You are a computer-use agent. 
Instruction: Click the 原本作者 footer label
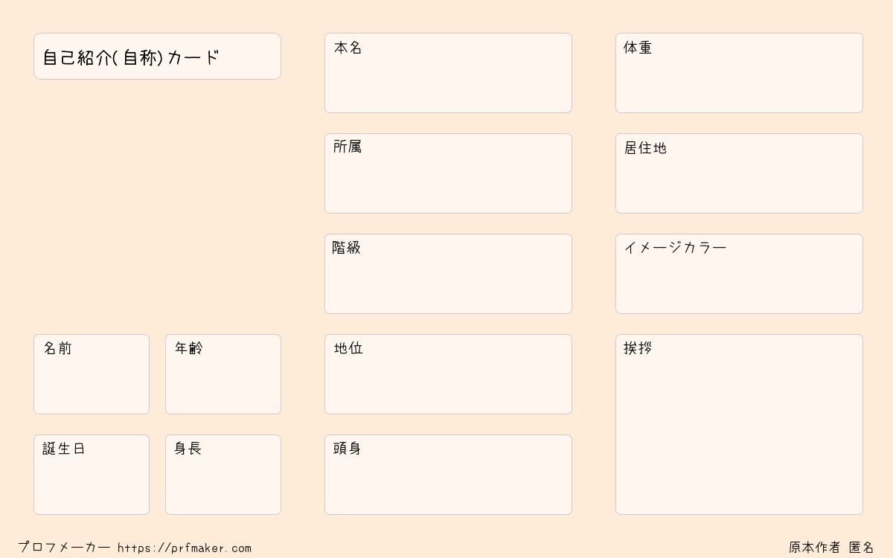click(814, 548)
